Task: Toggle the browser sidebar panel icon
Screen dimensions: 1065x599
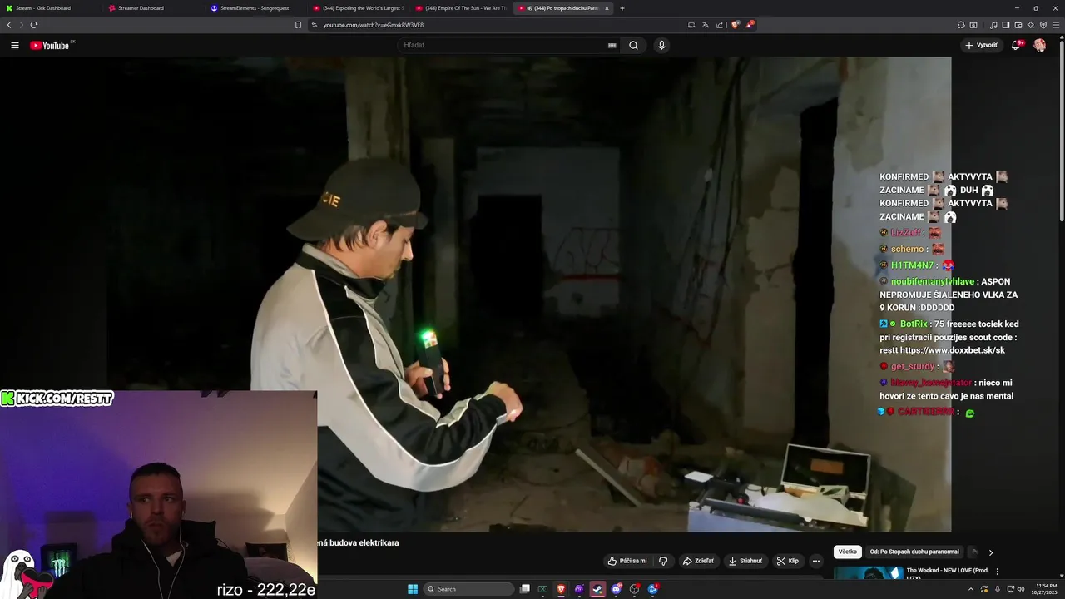Action: [1006, 25]
